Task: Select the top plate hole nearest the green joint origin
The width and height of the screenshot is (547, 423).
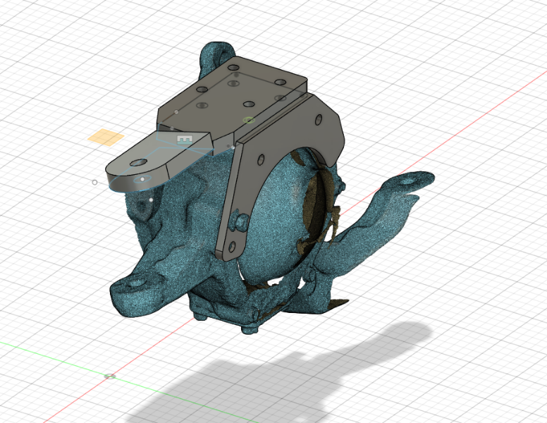Action: coord(249,104)
